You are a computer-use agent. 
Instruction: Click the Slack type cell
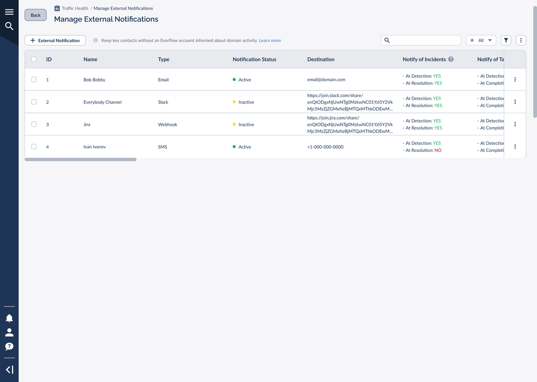163,102
